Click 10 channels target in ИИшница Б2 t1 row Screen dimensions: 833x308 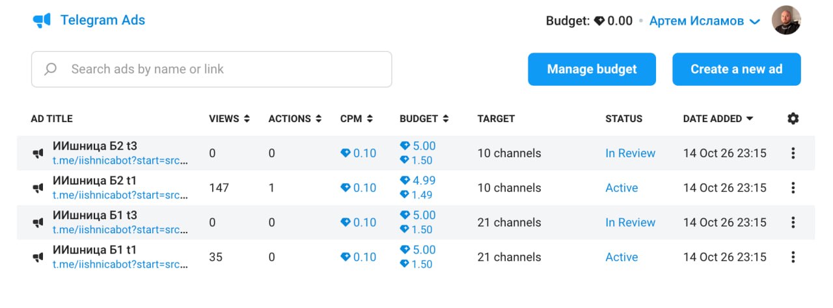pyautogui.click(x=509, y=188)
